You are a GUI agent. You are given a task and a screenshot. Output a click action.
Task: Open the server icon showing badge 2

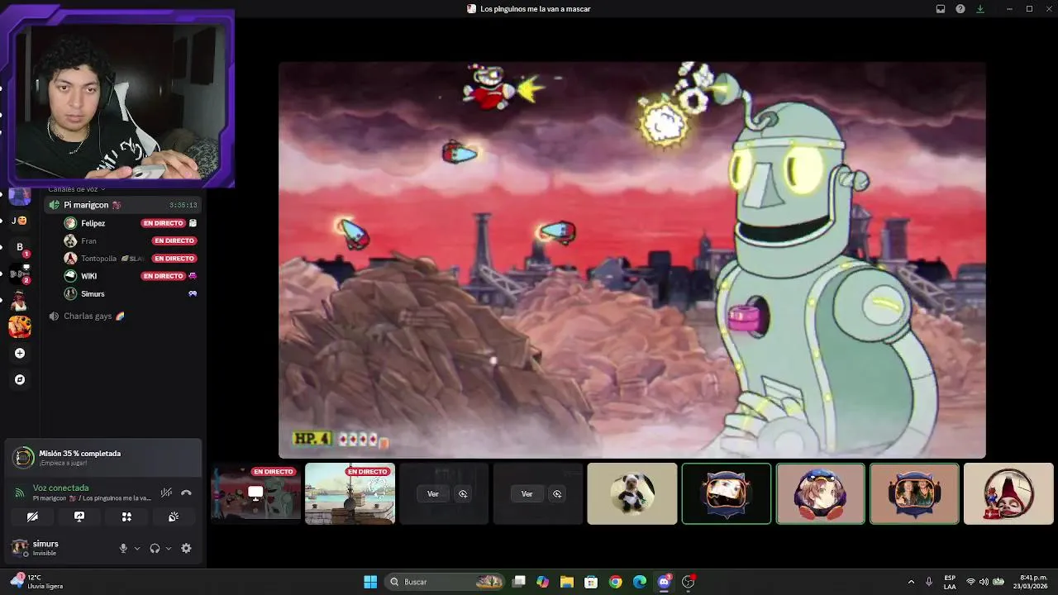(x=20, y=274)
